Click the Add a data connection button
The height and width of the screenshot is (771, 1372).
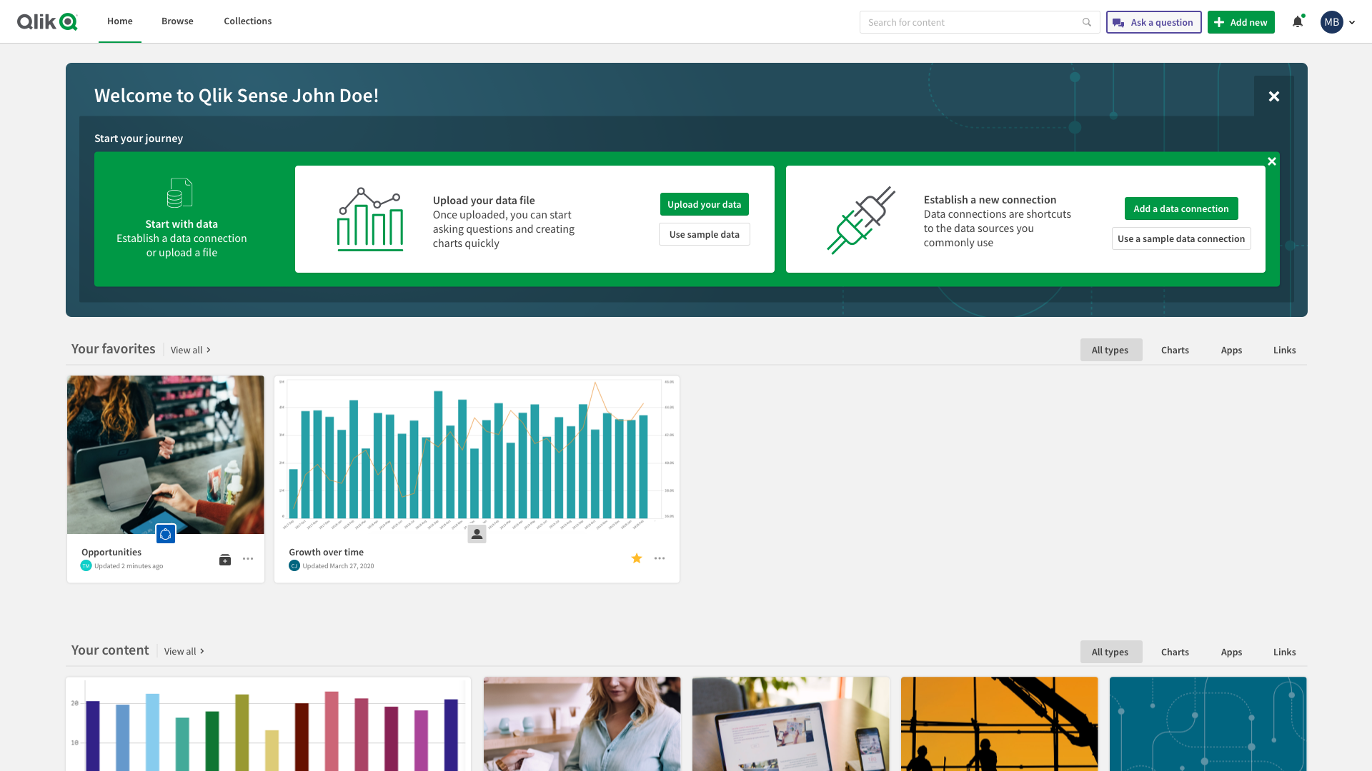coord(1180,208)
